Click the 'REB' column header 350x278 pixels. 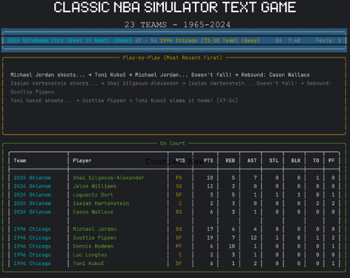pos(230,161)
